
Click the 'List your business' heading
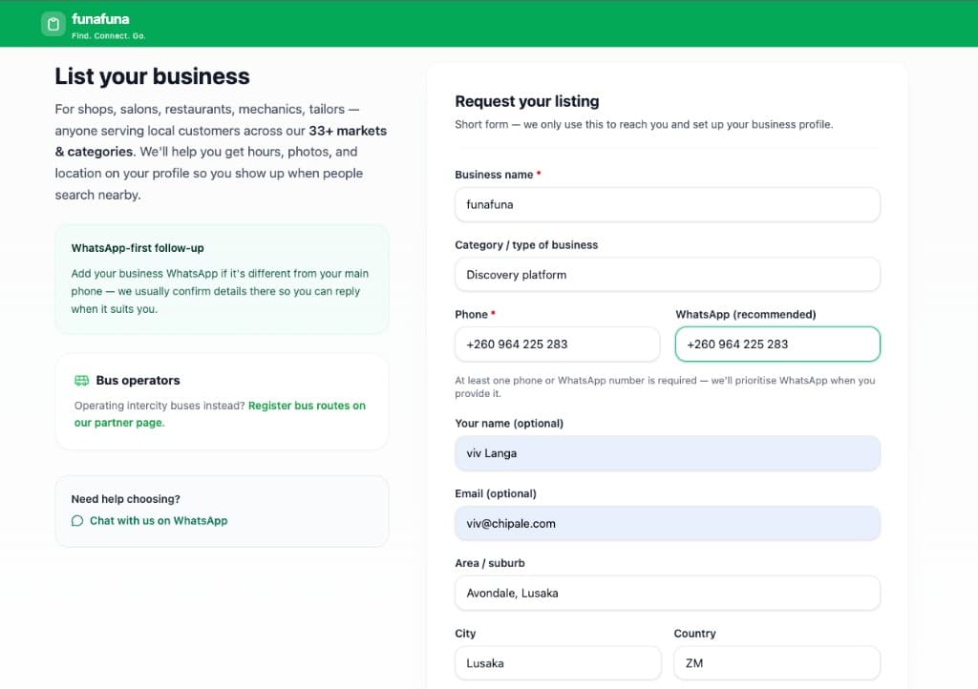click(x=152, y=76)
